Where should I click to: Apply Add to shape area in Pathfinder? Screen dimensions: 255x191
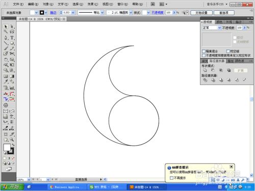pyautogui.click(x=205, y=70)
